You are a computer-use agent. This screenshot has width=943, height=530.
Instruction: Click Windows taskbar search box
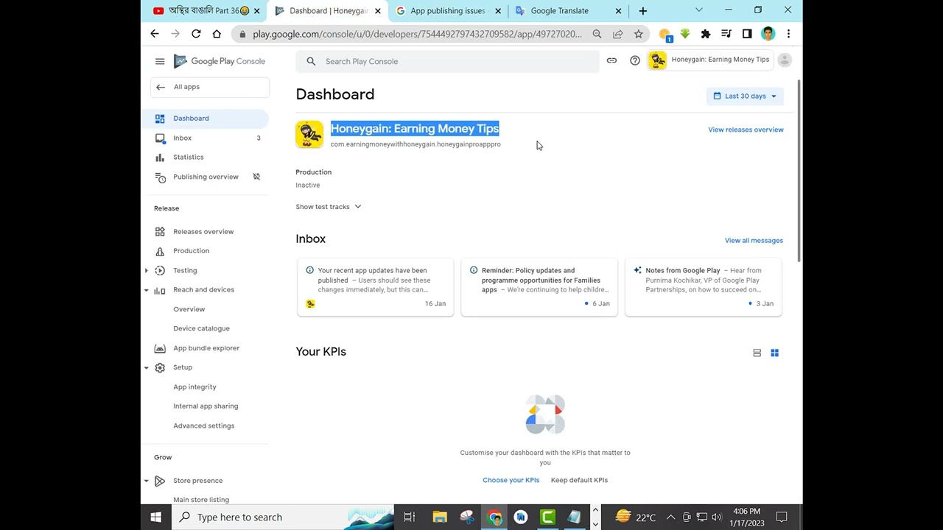(284, 517)
